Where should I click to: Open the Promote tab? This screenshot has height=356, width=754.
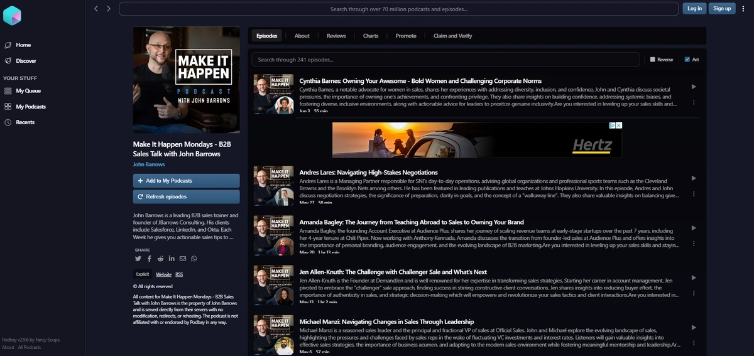tap(406, 36)
